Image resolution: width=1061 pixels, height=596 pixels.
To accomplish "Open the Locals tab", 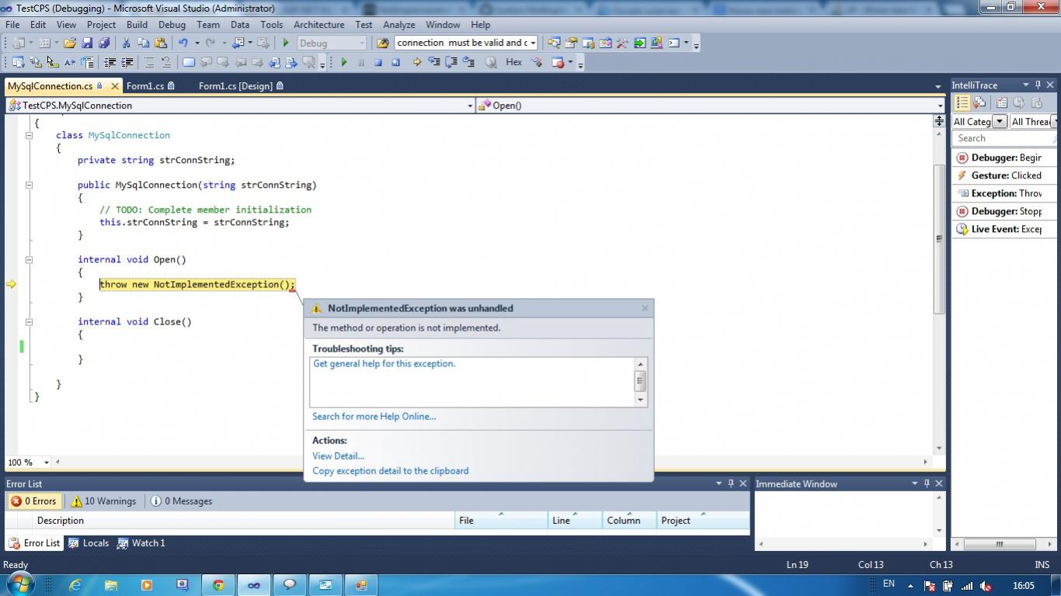I will pyautogui.click(x=89, y=543).
